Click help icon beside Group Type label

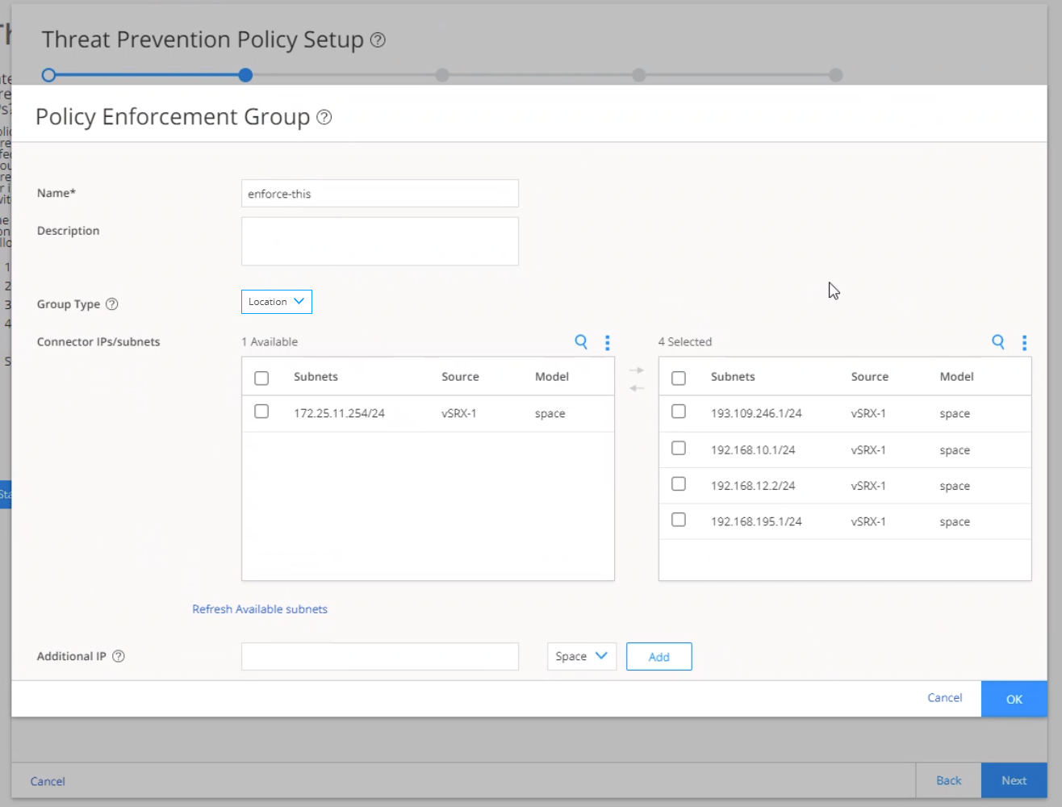(112, 304)
